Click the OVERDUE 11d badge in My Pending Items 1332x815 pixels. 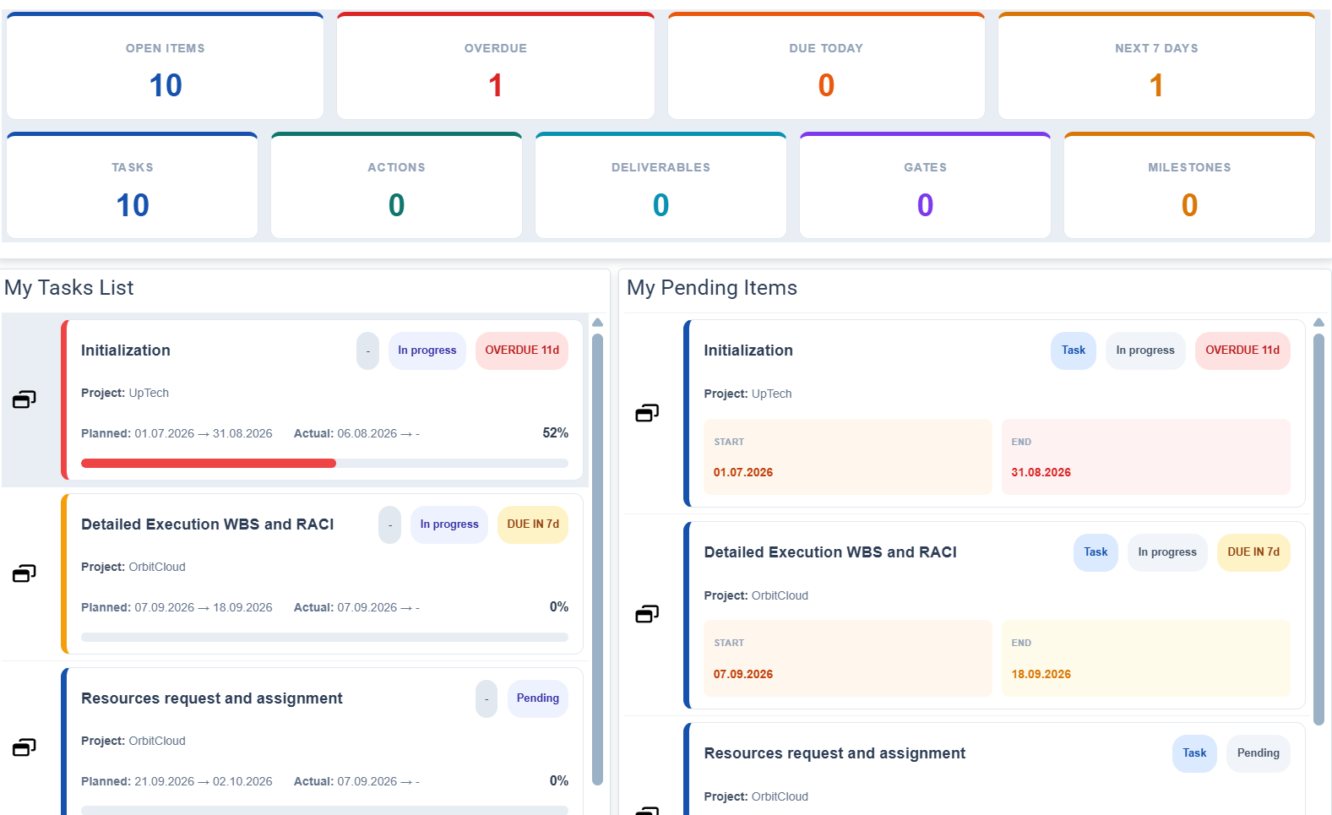(1242, 350)
